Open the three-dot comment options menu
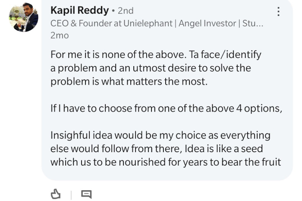The width and height of the screenshot is (302, 201). point(278,12)
